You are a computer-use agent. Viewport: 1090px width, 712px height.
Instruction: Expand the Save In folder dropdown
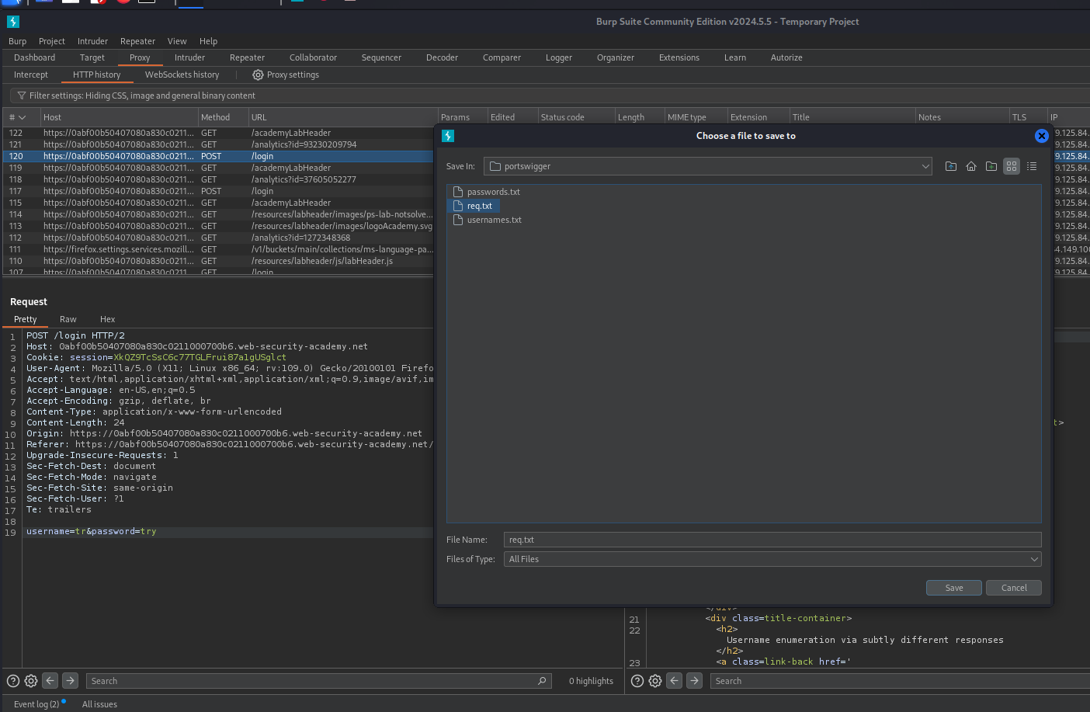(x=925, y=166)
